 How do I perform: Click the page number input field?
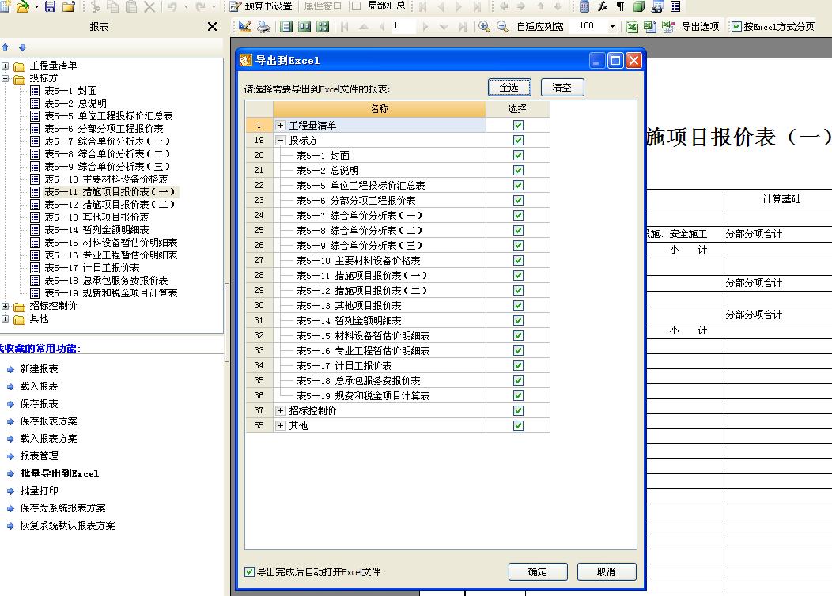point(403,26)
